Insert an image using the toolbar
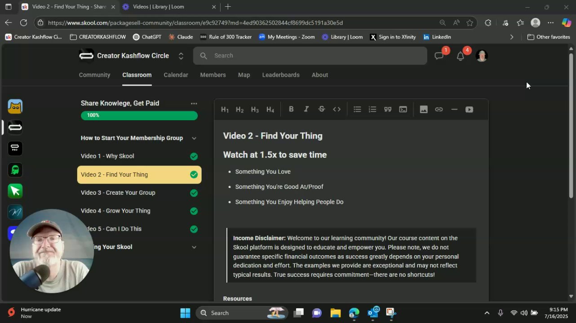Viewport: 576px width, 323px height. click(423, 109)
